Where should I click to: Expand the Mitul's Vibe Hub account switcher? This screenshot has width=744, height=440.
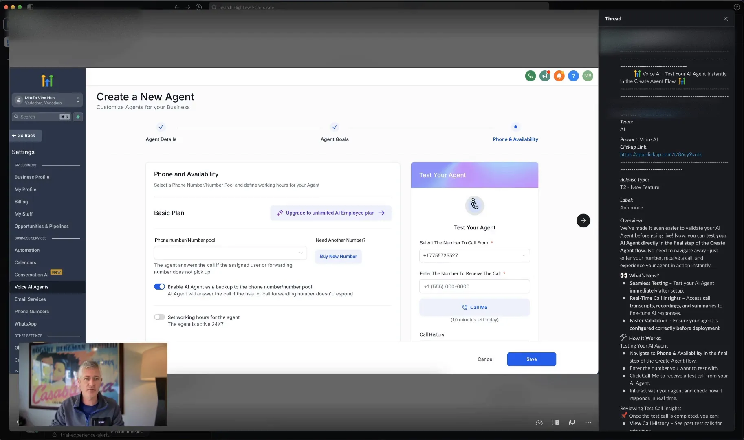47,100
